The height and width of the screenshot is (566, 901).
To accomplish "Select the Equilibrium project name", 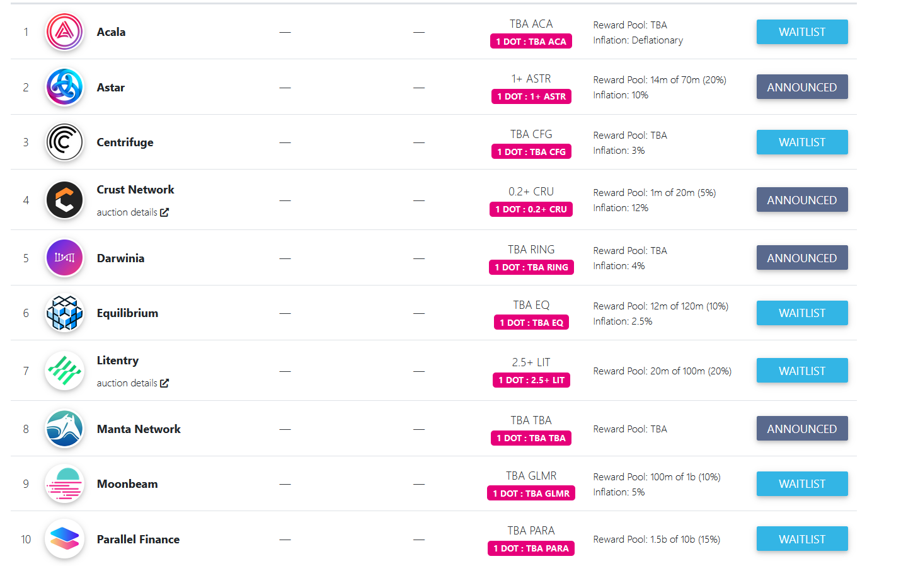I will [x=127, y=313].
